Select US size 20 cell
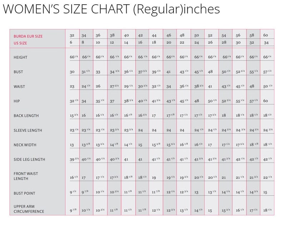 click(169, 43)
